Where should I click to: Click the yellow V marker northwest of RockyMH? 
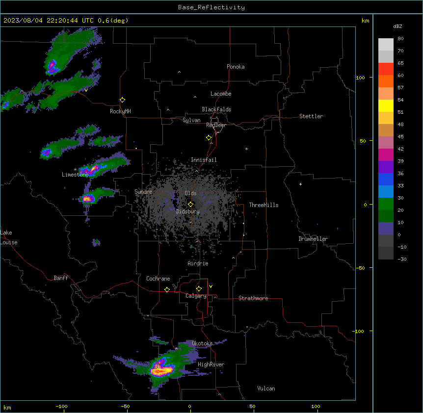coord(86,90)
